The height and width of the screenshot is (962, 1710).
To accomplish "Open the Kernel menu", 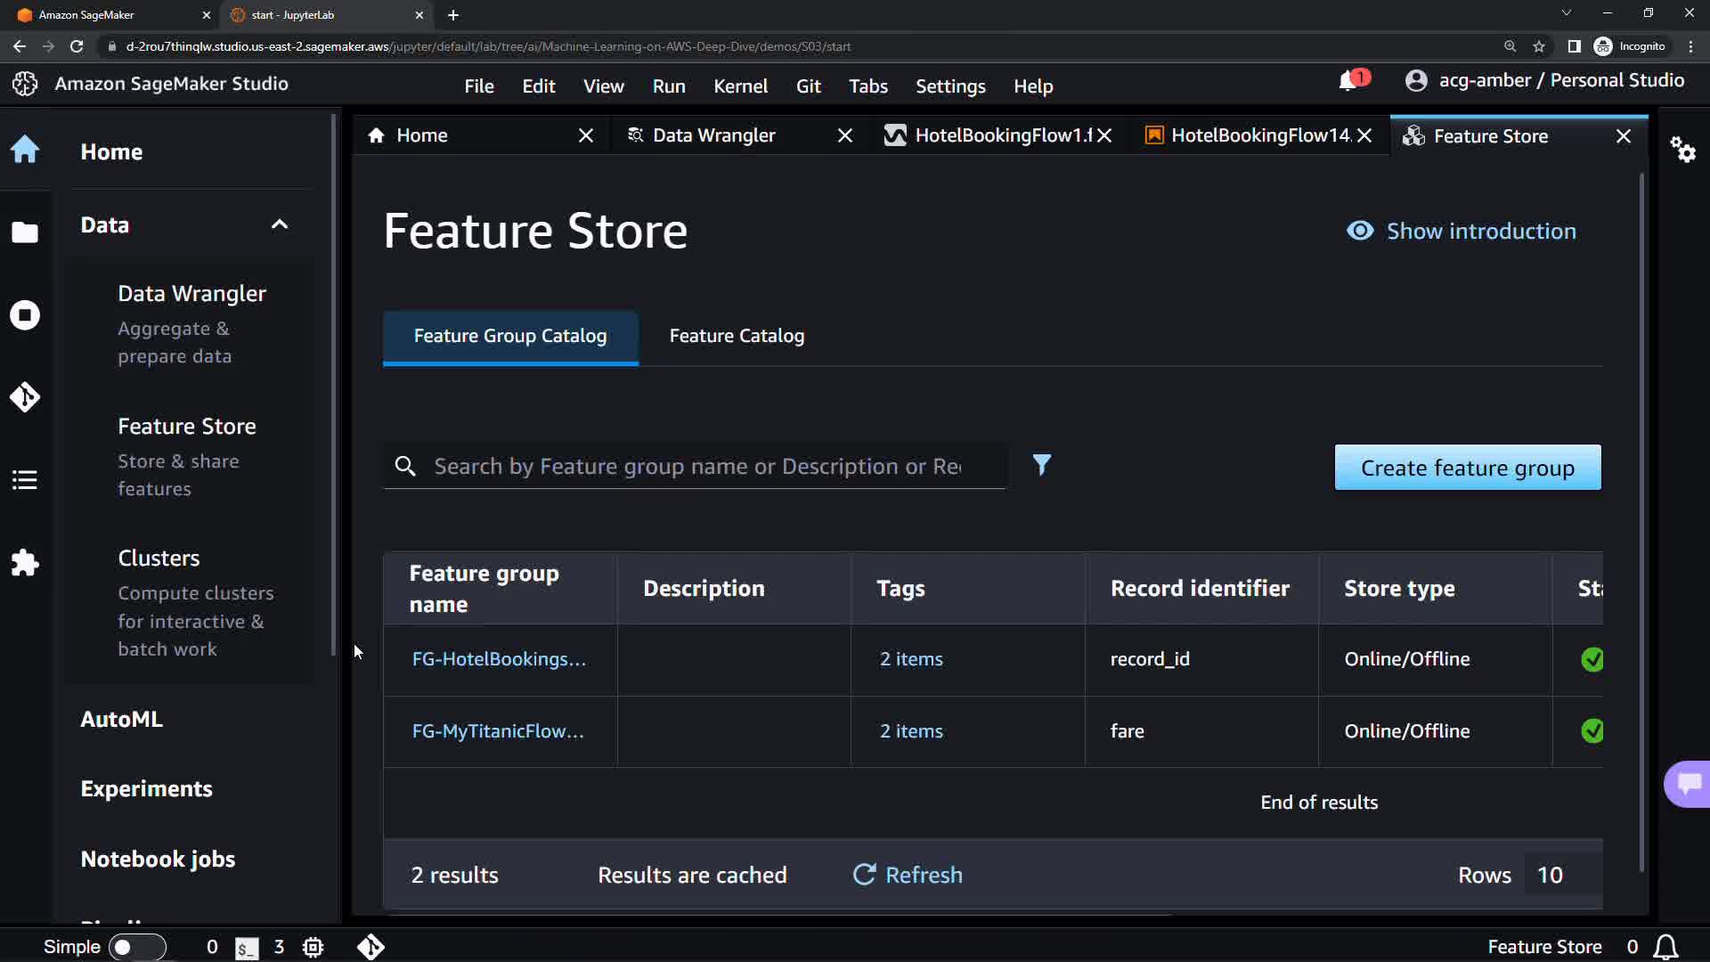I will [x=740, y=86].
